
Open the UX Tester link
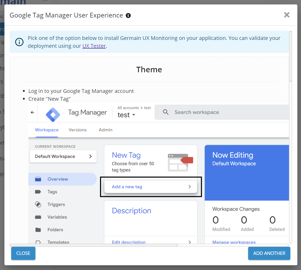pos(94,46)
